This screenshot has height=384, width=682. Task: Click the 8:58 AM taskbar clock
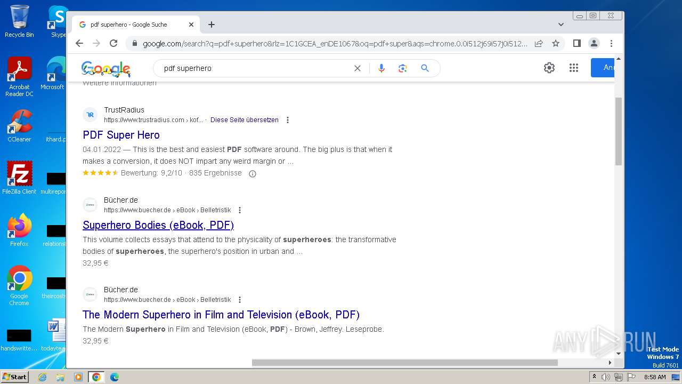(x=655, y=377)
